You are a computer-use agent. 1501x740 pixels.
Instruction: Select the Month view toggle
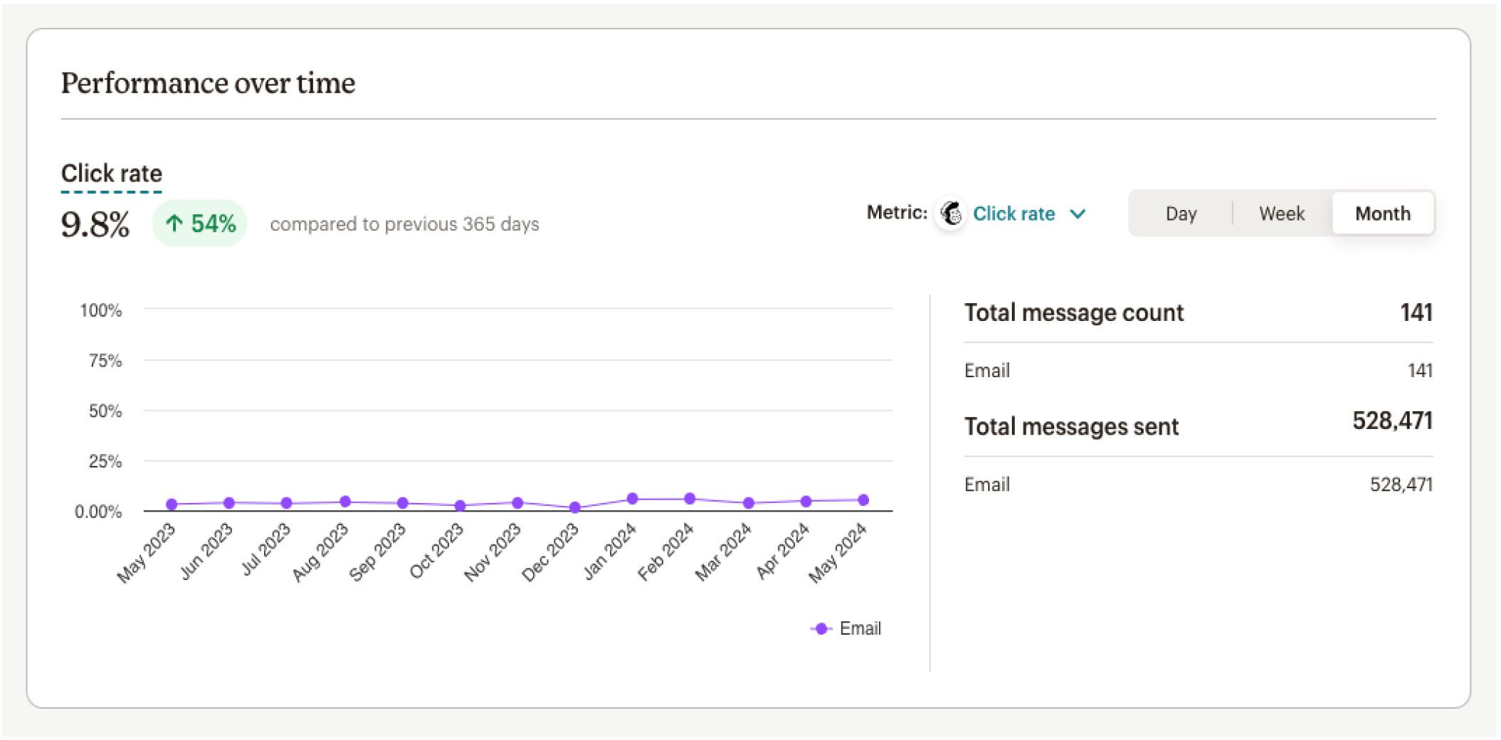[x=1382, y=214]
